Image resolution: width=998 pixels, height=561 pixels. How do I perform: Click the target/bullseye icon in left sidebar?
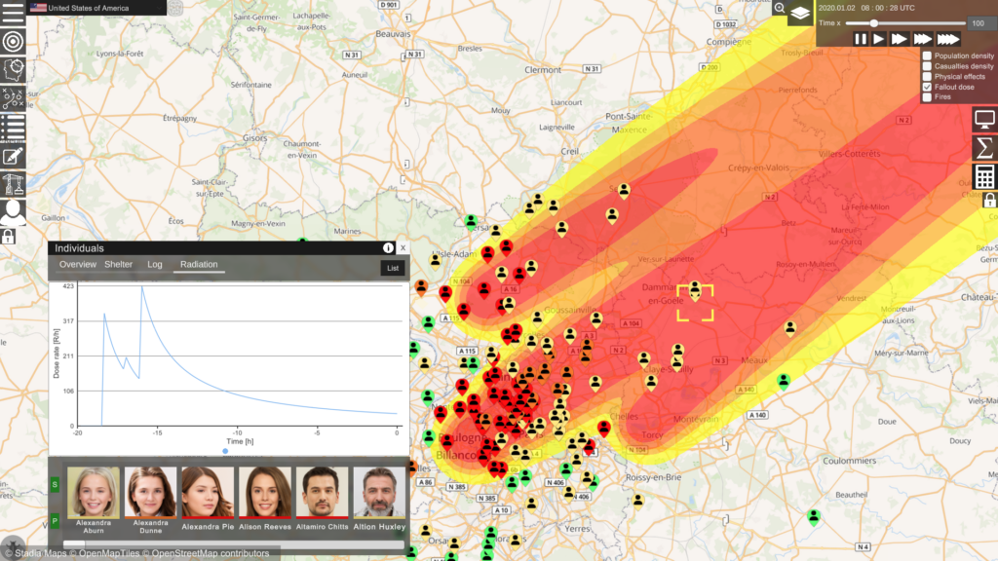pos(13,42)
